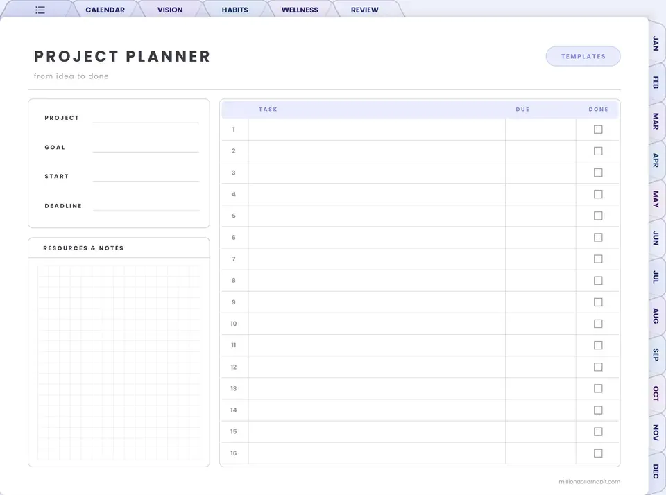
Task: Jump to the FEB month tab
Action: pyautogui.click(x=656, y=82)
